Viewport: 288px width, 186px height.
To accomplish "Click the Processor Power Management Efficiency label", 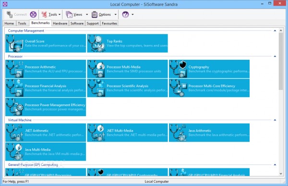I will [x=55, y=105].
